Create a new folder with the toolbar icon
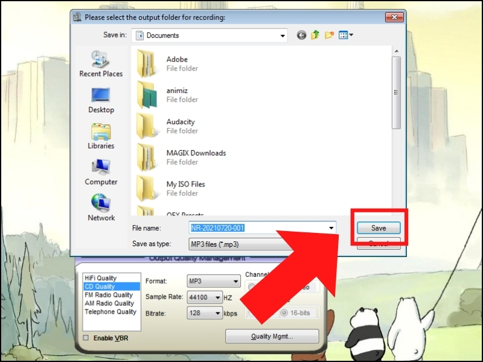This screenshot has height=362, width=483. [329, 35]
